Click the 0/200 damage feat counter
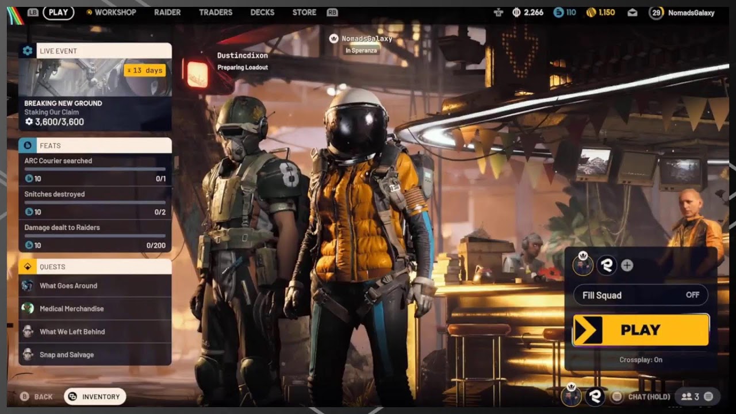This screenshot has width=736, height=414. (x=156, y=246)
